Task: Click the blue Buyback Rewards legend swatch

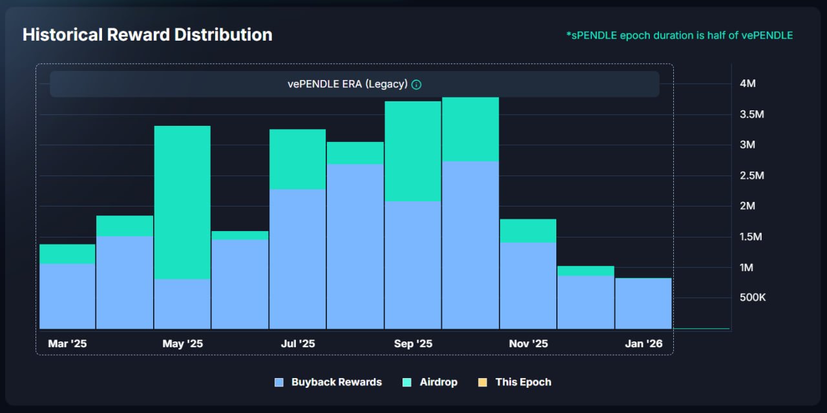Action: (279, 382)
